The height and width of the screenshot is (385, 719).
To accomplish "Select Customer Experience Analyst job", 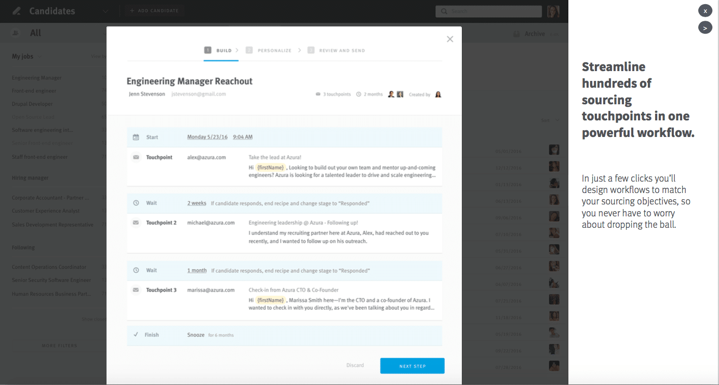I will (46, 211).
